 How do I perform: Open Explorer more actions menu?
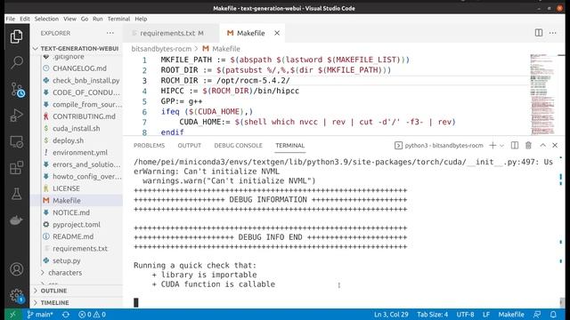coord(110,33)
